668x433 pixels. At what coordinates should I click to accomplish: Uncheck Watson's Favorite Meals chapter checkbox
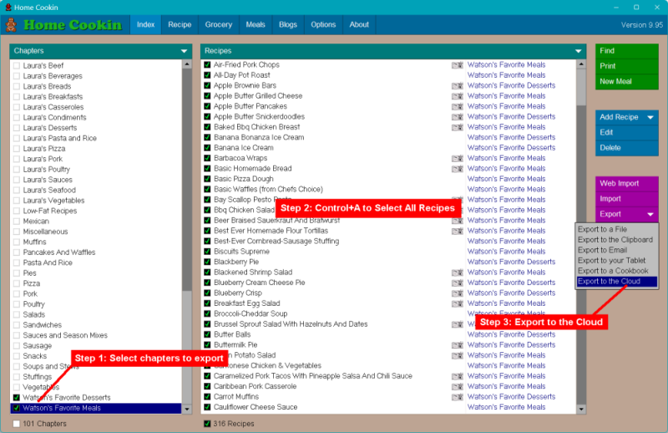pos(17,408)
